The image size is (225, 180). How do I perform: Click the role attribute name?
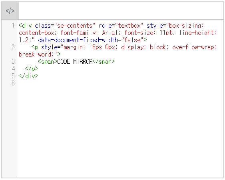coord(105,26)
